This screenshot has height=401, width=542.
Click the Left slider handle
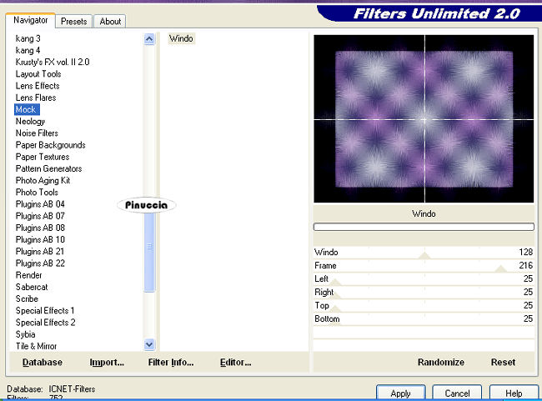[x=335, y=282]
